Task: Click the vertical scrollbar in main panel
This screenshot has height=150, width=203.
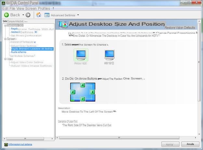Action: tap(199, 62)
